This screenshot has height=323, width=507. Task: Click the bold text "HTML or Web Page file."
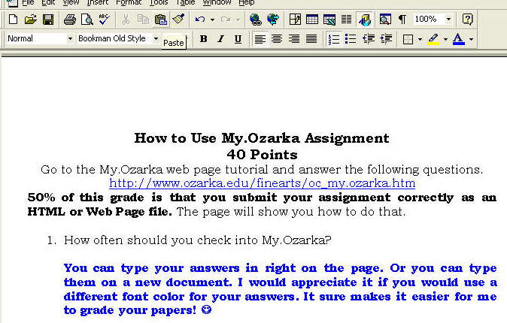tap(100, 212)
